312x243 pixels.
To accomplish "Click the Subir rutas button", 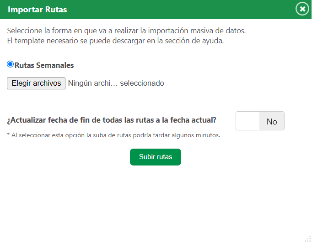I will (156, 157).
